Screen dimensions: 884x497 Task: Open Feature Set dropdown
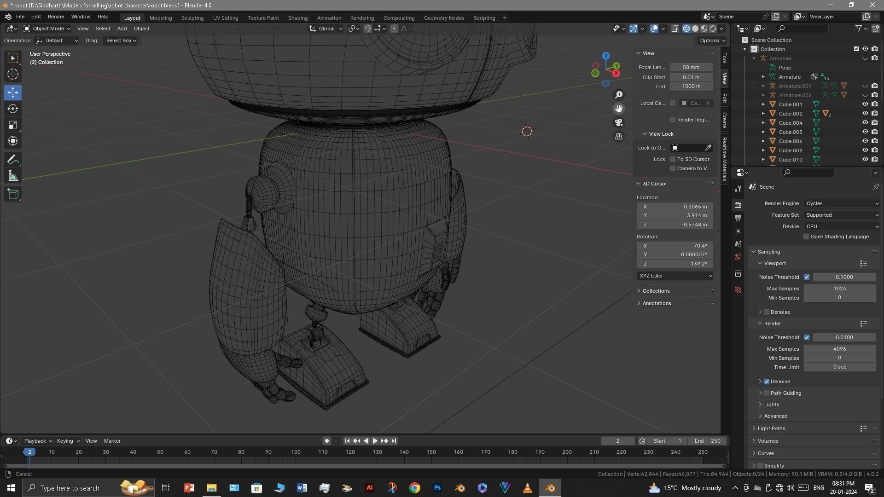point(842,215)
